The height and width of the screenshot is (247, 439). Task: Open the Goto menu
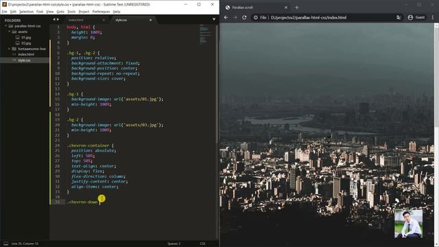(x=60, y=12)
